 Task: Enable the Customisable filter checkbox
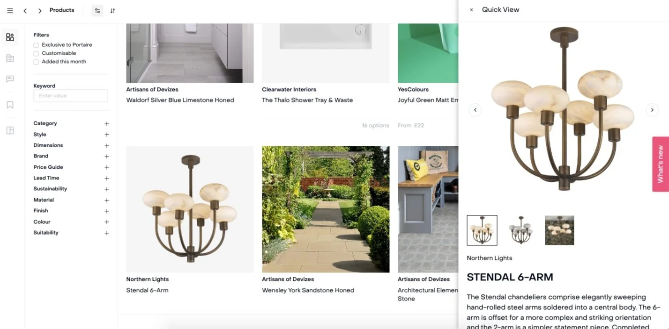pos(36,54)
